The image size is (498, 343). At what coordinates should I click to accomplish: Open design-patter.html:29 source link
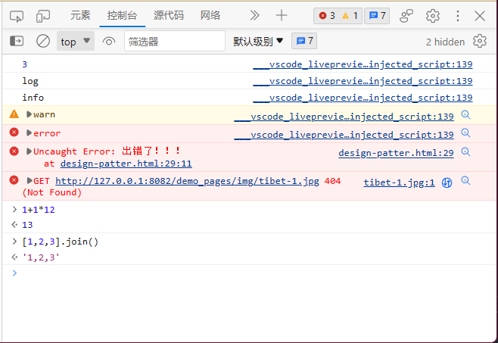pos(396,153)
